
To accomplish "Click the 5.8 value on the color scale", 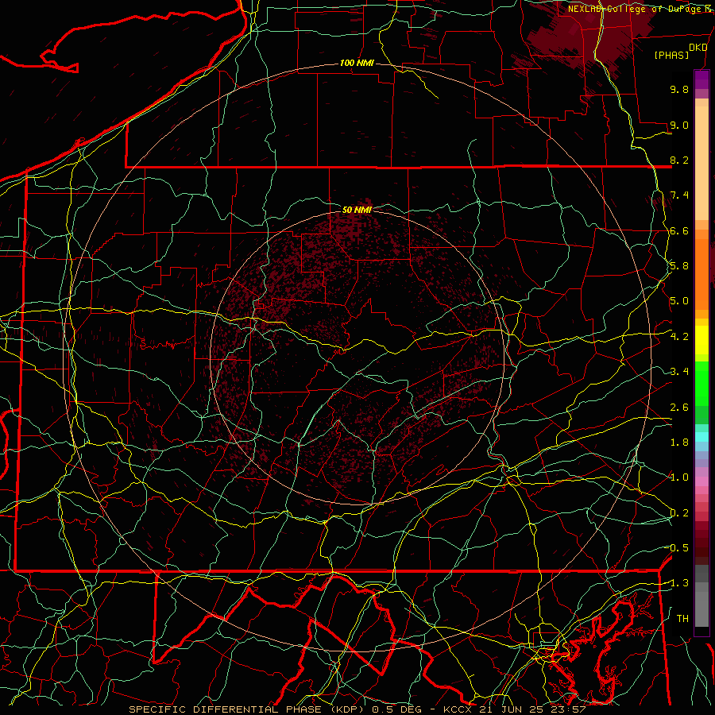I will click(x=679, y=266).
